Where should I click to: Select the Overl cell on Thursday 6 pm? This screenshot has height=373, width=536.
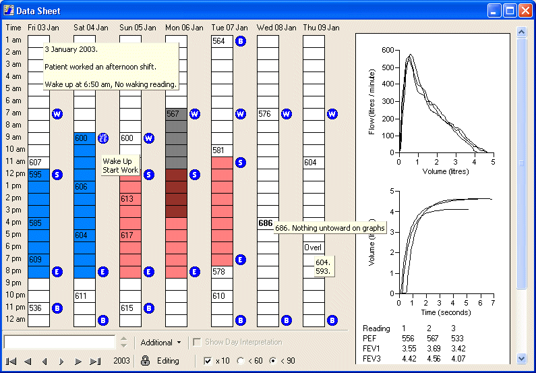314,248
